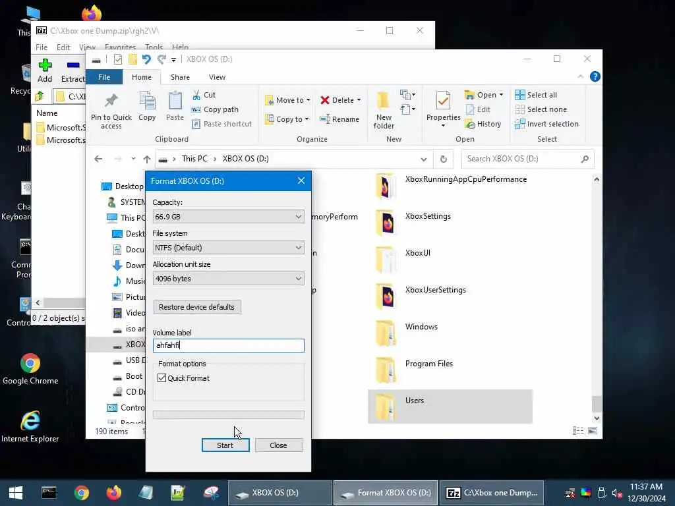This screenshot has height=506, width=675.
Task: Open the Capacity dropdown showing 66.9 GB
Action: (x=228, y=216)
